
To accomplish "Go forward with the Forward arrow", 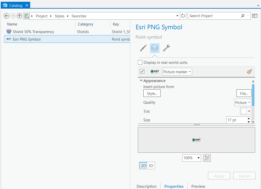I will coord(13,16).
